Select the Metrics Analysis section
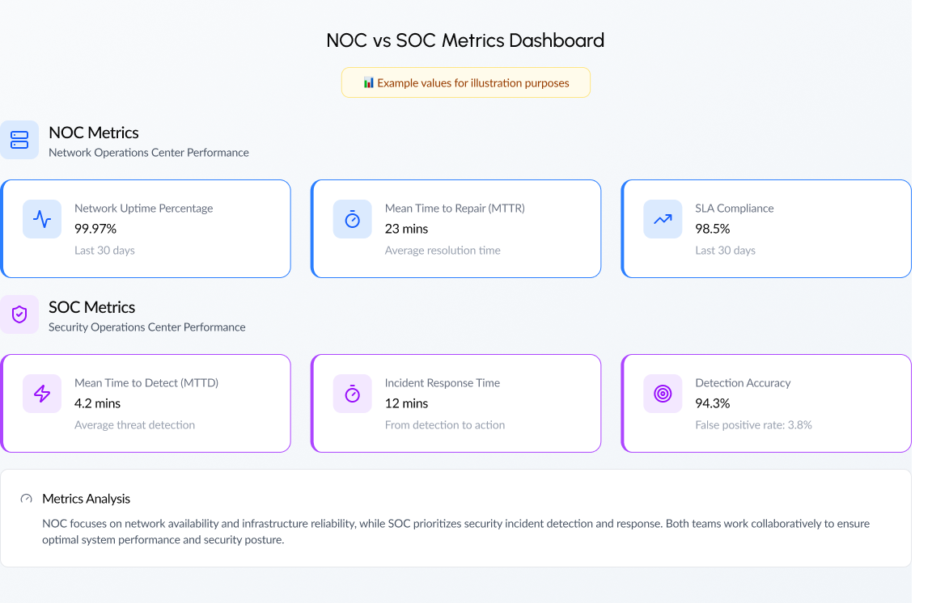The width and height of the screenshot is (932, 603). (456, 517)
